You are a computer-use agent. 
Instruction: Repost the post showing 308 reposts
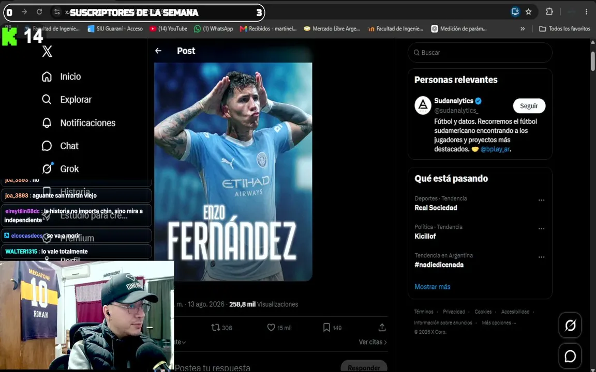pyautogui.click(x=221, y=327)
